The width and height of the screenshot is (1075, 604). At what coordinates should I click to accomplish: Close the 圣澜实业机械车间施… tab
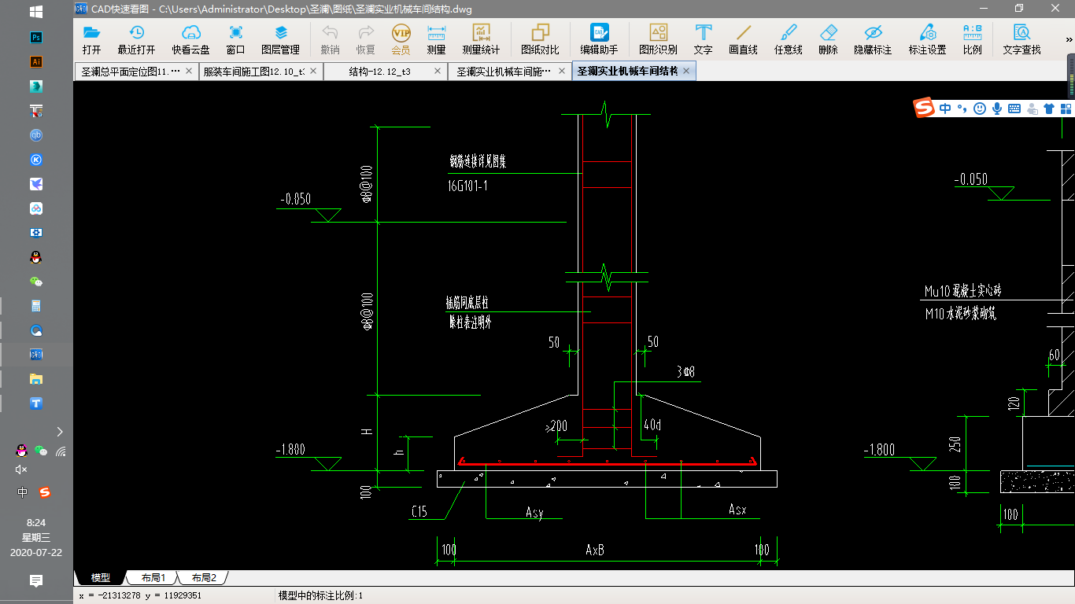tap(562, 71)
